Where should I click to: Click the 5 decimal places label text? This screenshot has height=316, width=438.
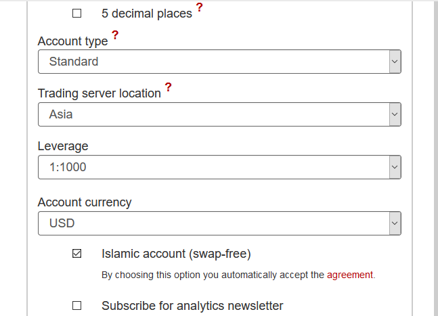(147, 14)
